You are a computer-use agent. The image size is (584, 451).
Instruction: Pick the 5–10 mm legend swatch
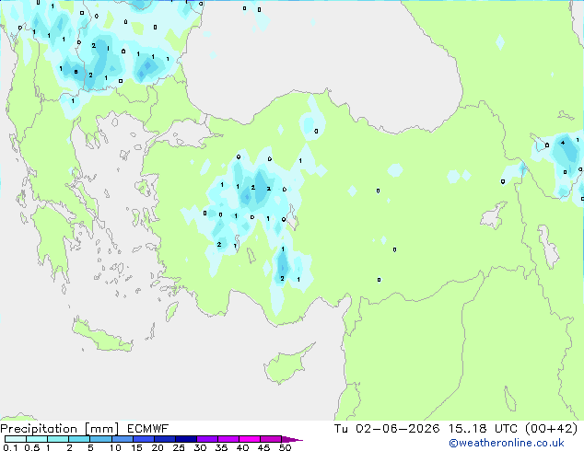100,439
